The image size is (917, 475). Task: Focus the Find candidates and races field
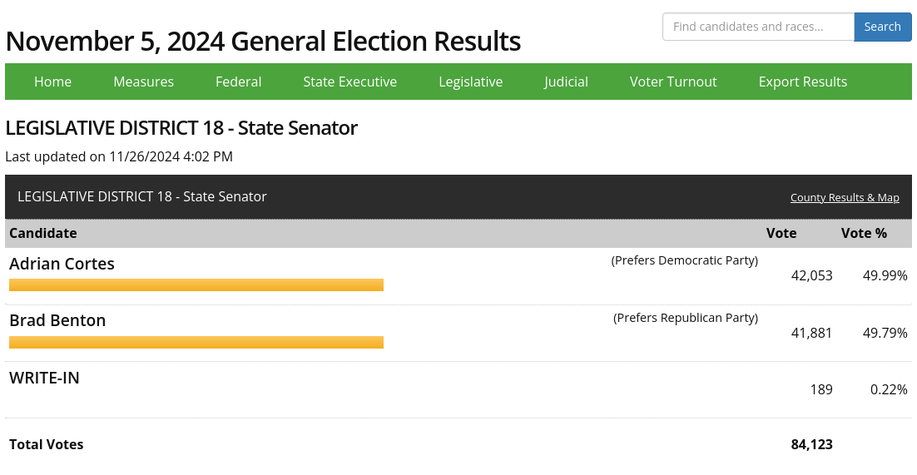coord(759,27)
